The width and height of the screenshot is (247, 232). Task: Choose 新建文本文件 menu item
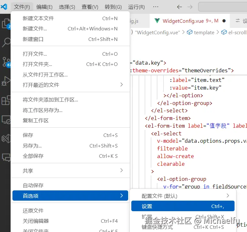coord(70,19)
